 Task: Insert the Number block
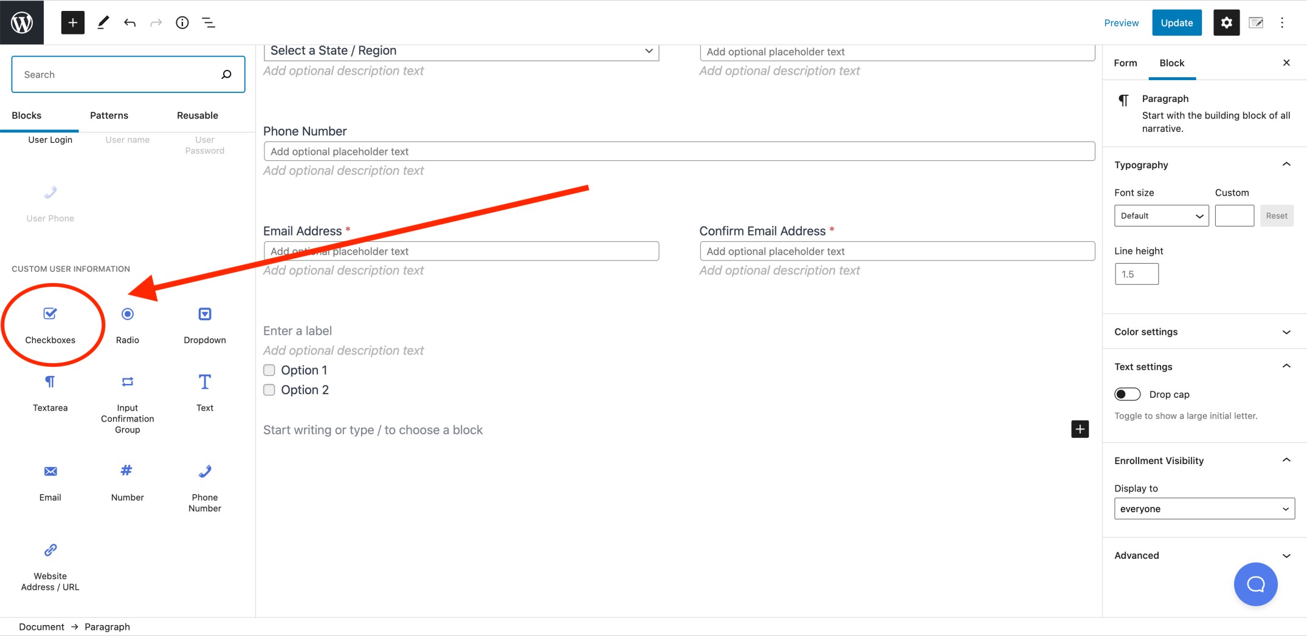pyautogui.click(x=128, y=482)
